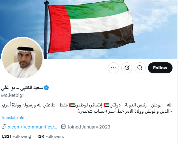Open the x.com/i/communities link

click(32, 127)
